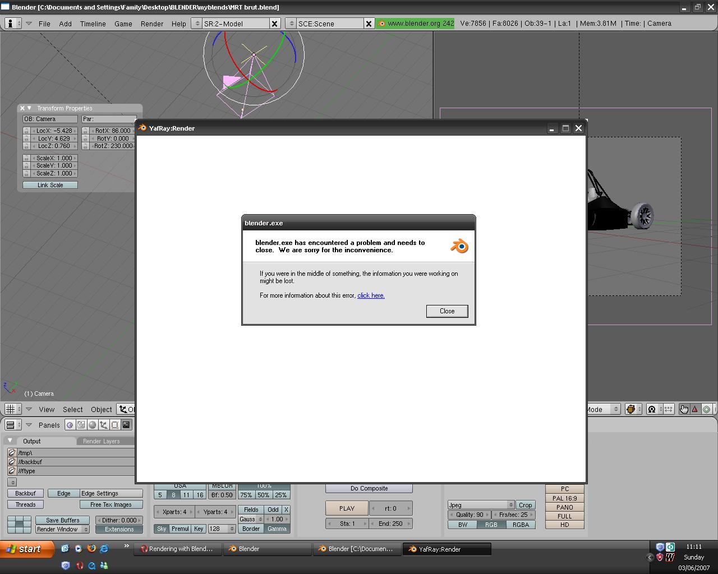Viewport: 718px width, 574px height.
Task: Close the Transform Properties panel
Action: pos(22,108)
